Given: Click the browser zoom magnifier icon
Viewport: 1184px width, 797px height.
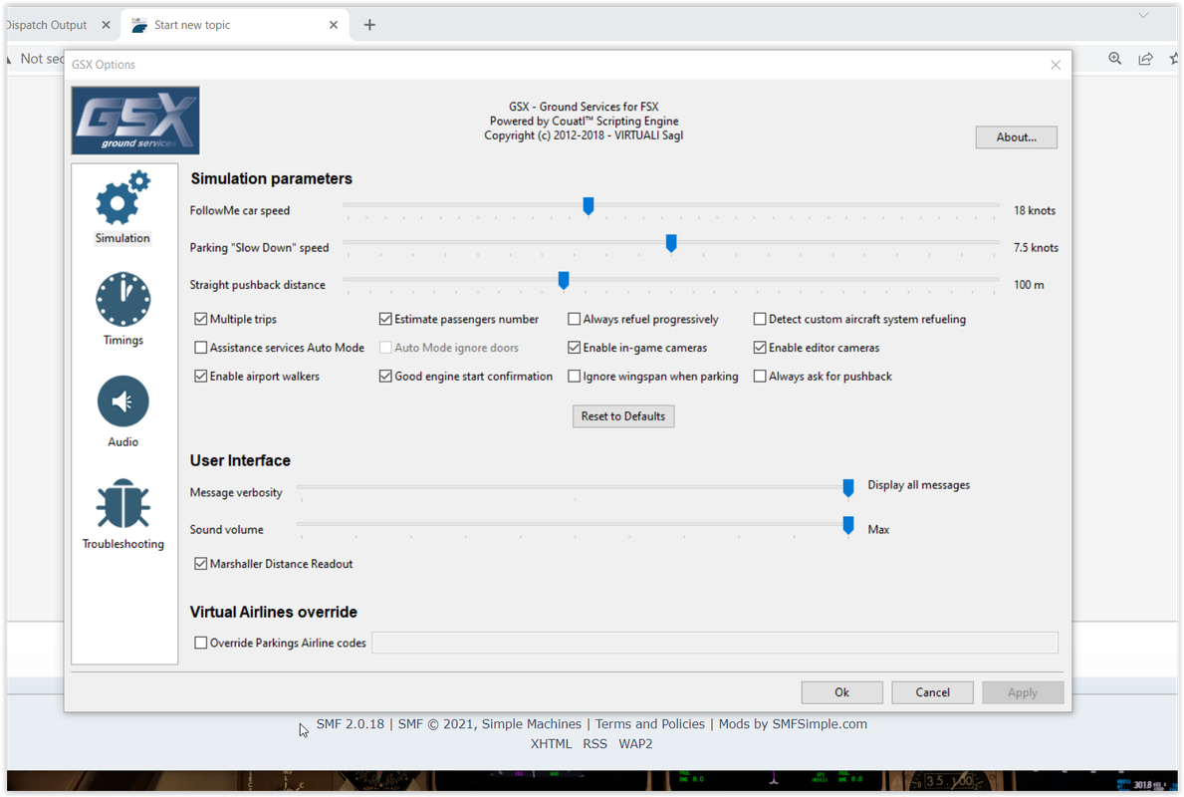Looking at the screenshot, I should coord(1114,58).
